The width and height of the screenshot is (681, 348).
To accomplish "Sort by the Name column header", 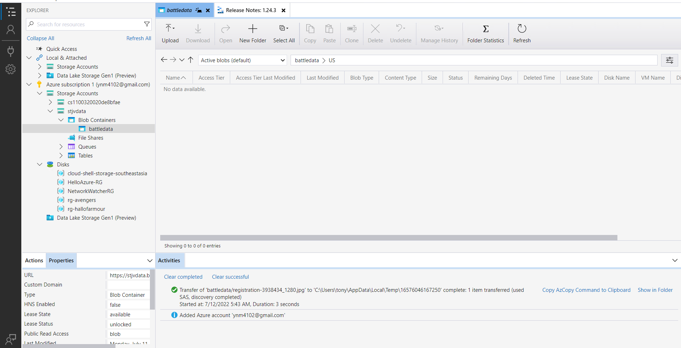I will [x=176, y=77].
